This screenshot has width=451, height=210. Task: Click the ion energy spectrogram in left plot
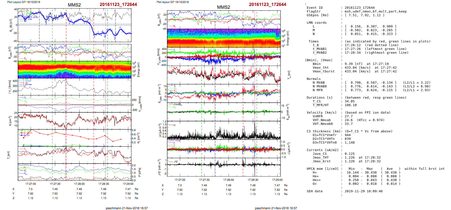[74, 70]
